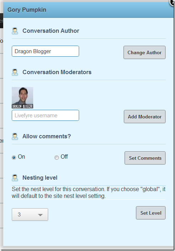Click the Set Level button
175x251 pixels.
(x=151, y=213)
